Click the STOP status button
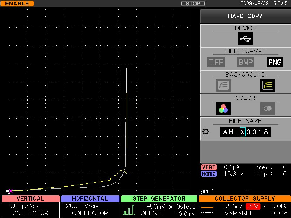 tap(193, 3)
